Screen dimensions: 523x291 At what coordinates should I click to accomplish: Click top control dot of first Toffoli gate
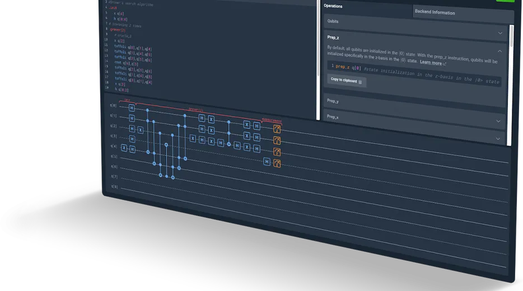coord(147,111)
